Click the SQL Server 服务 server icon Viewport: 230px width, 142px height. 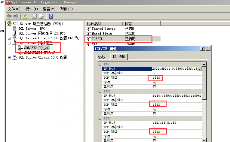point(14,29)
